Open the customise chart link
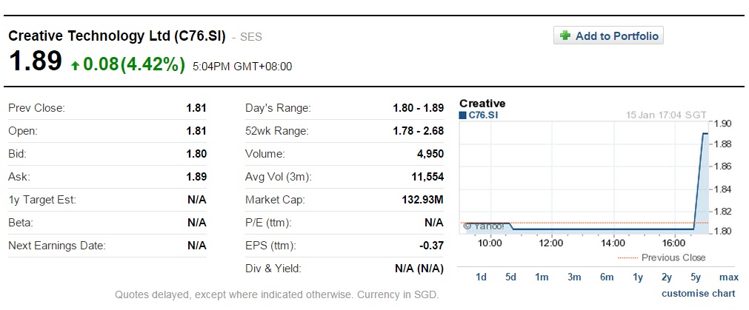The height and width of the screenshot is (310, 749). point(698,294)
